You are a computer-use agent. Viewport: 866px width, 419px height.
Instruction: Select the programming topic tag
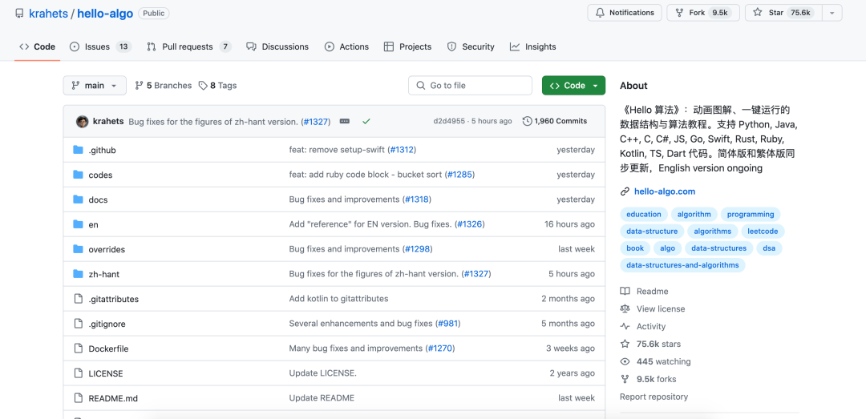click(750, 214)
